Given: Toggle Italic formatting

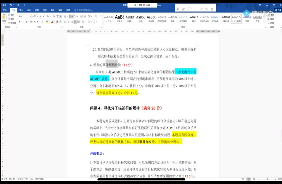Looking at the screenshot, I should (23, 22).
